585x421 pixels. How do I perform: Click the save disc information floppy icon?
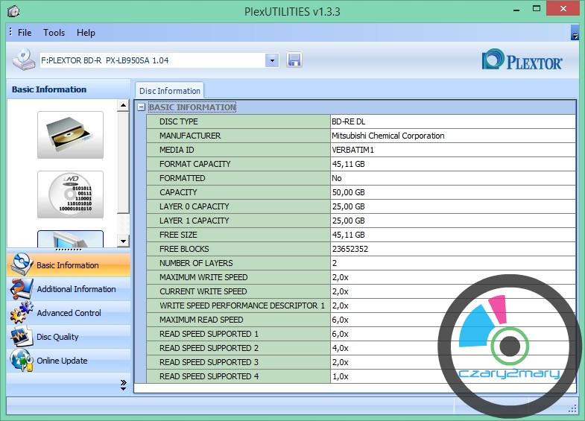pos(294,60)
